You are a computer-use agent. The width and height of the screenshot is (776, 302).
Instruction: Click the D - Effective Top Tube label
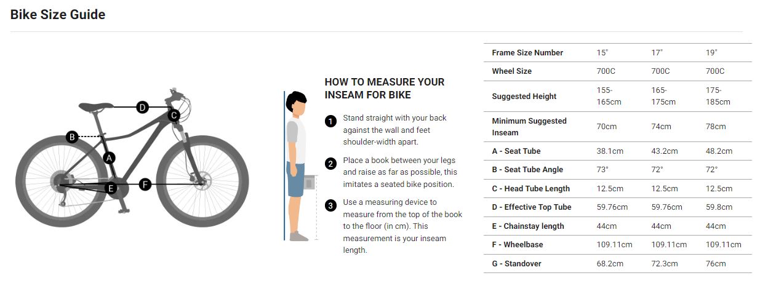tap(532, 207)
